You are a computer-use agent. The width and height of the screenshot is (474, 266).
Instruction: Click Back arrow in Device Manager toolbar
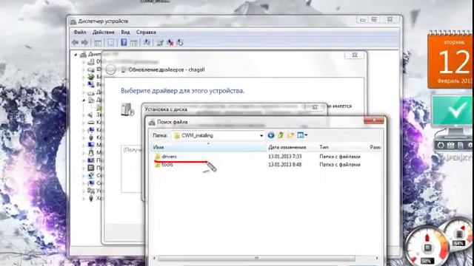(75, 43)
